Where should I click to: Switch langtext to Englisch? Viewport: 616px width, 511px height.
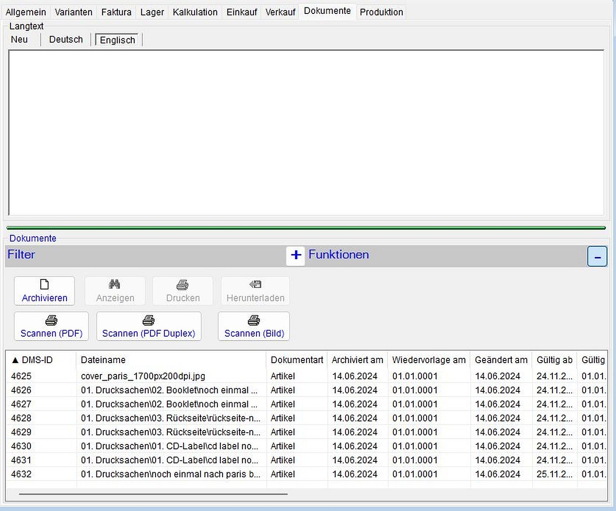click(x=117, y=40)
